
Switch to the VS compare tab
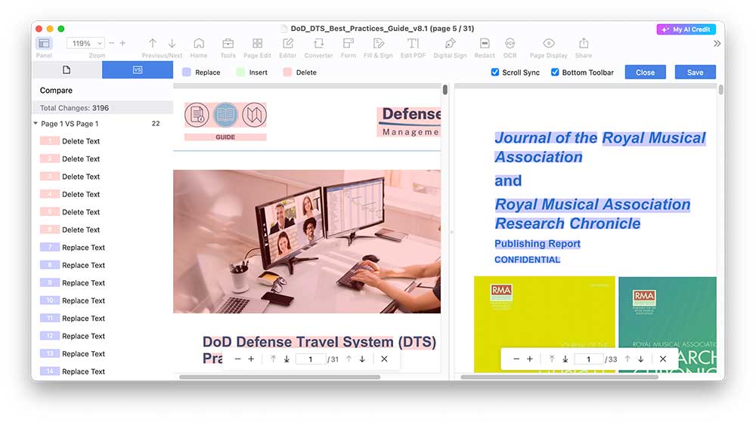pos(138,69)
